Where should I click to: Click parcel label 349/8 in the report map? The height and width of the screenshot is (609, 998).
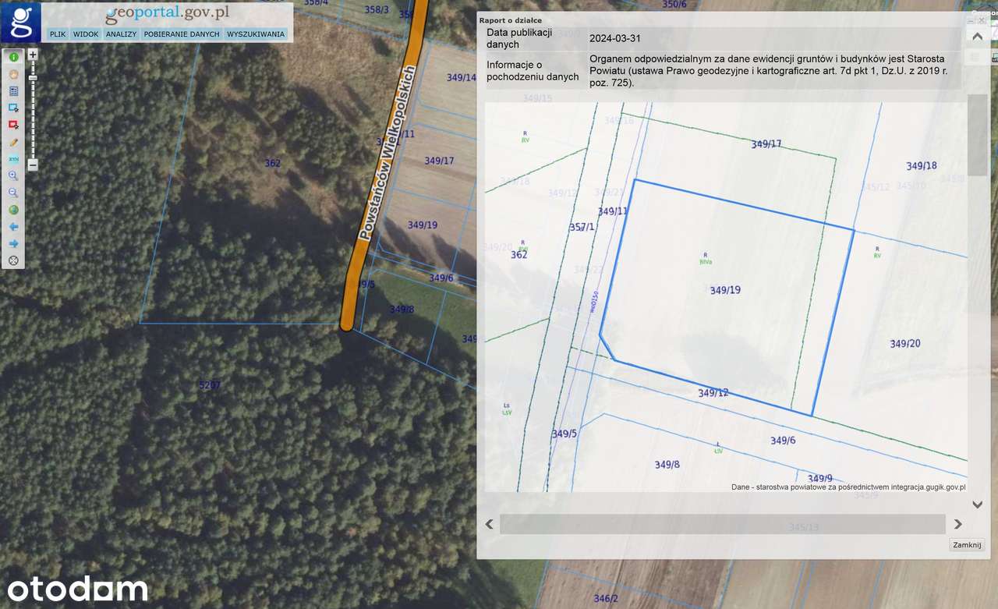667,465
